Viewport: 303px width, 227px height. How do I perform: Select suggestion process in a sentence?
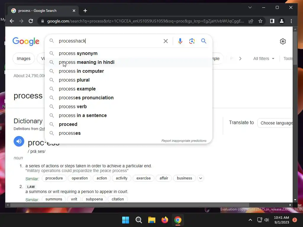click(x=128, y=116)
